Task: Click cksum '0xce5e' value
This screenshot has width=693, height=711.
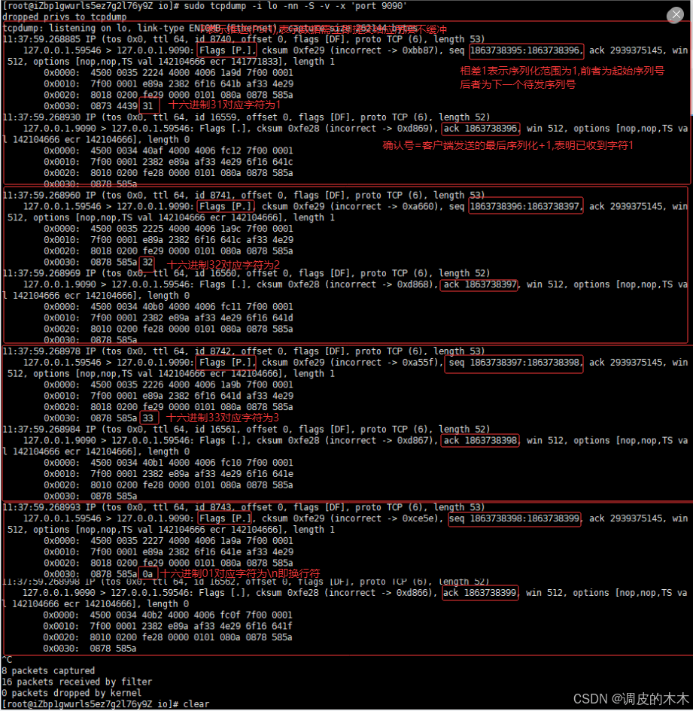Action: pyautogui.click(x=418, y=518)
